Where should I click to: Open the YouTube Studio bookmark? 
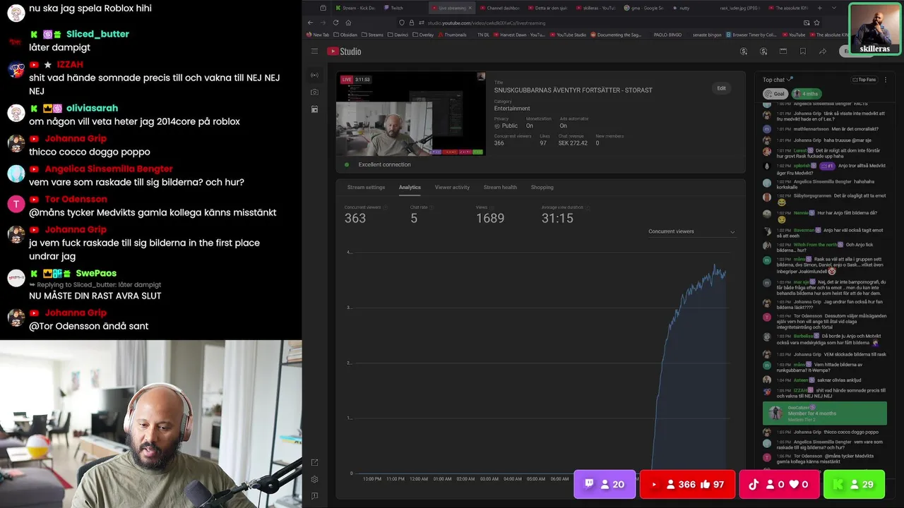[x=567, y=35]
